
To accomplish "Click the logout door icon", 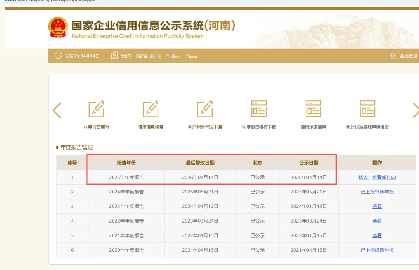I will tap(393, 56).
